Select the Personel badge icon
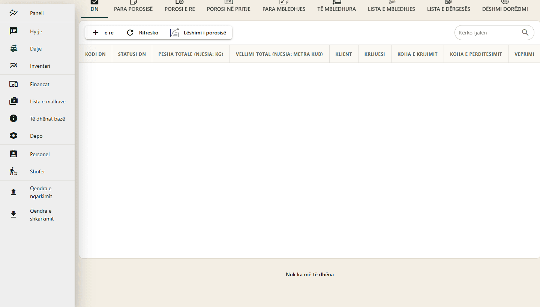This screenshot has width=540, height=307. [13, 154]
